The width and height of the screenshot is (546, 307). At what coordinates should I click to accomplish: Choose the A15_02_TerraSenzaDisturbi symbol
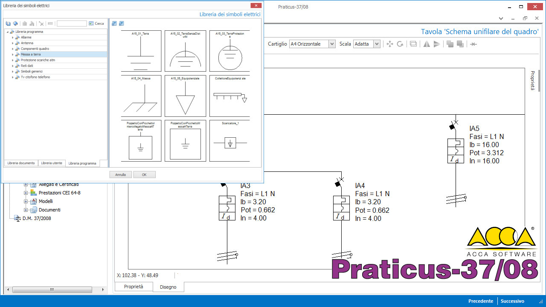click(x=185, y=51)
